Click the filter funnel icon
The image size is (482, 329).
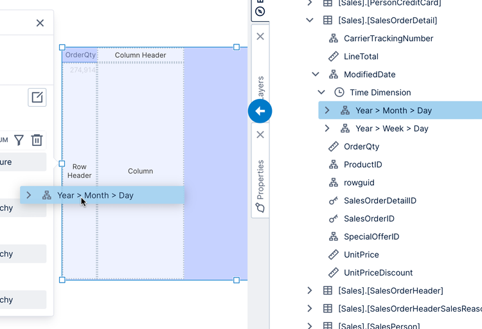tap(19, 139)
